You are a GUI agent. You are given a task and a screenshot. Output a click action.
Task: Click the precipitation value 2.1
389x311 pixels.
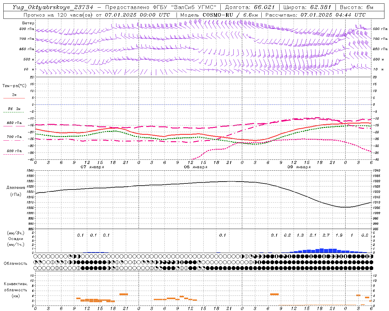point(313,235)
